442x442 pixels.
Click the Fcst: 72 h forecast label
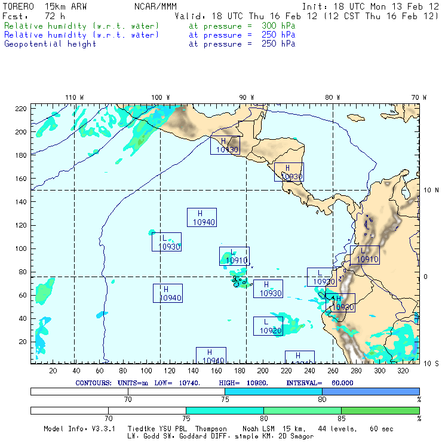coord(29,17)
